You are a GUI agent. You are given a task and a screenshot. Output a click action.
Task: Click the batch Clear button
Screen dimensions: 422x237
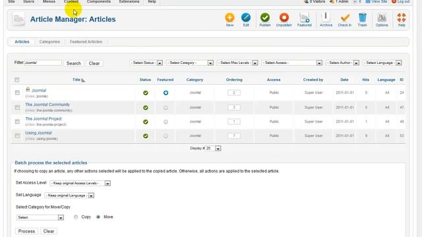coord(49,231)
